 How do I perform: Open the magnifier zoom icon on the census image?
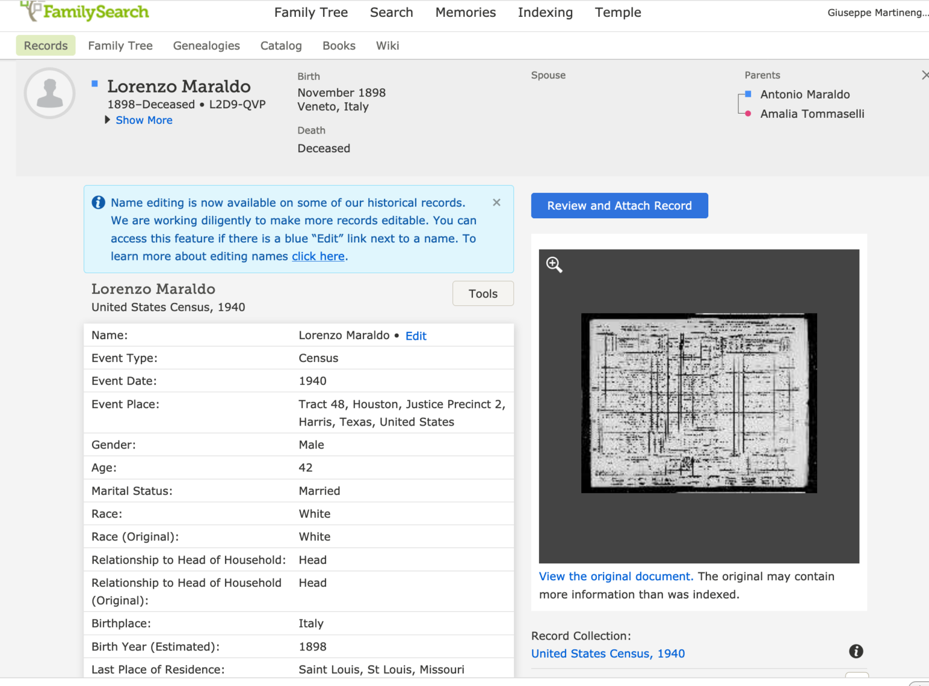click(553, 264)
